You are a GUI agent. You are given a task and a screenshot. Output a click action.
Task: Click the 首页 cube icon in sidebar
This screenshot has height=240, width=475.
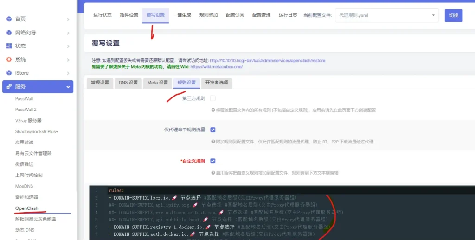click(9, 19)
